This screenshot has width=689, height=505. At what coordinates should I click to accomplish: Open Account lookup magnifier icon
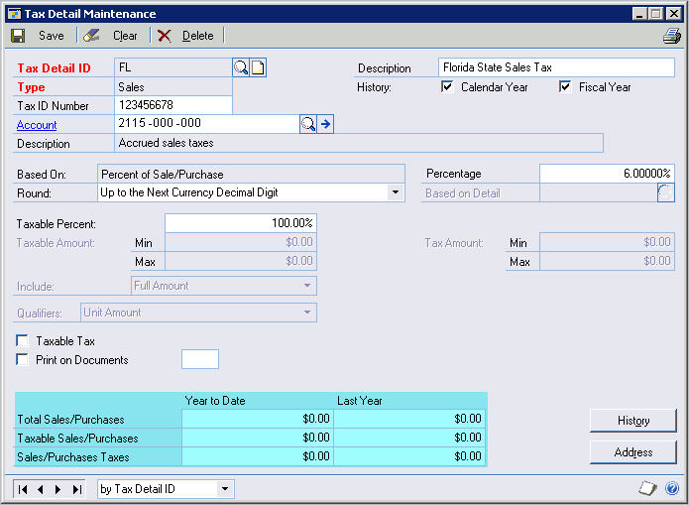pyautogui.click(x=308, y=124)
